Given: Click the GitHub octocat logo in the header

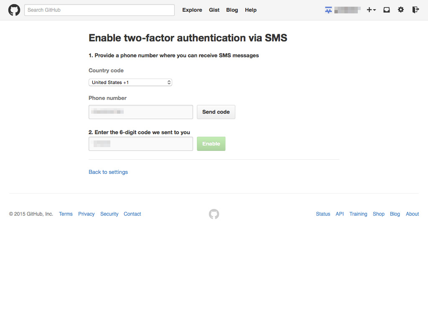Looking at the screenshot, I should [14, 10].
